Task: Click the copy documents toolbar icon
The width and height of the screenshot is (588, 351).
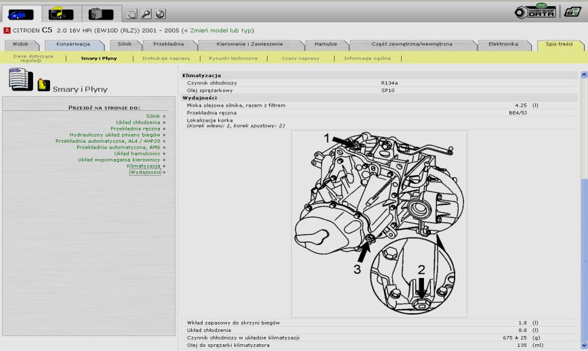Action: click(x=131, y=14)
